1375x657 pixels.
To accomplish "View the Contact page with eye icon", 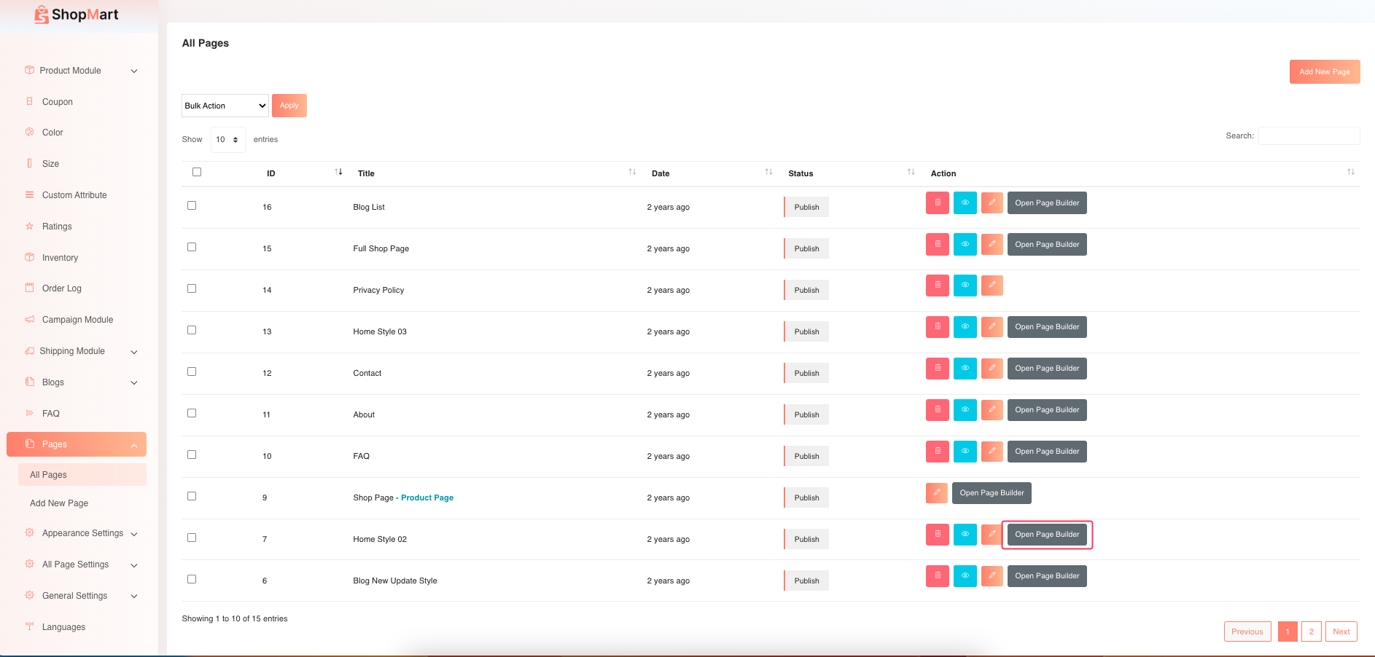I will click(965, 369).
